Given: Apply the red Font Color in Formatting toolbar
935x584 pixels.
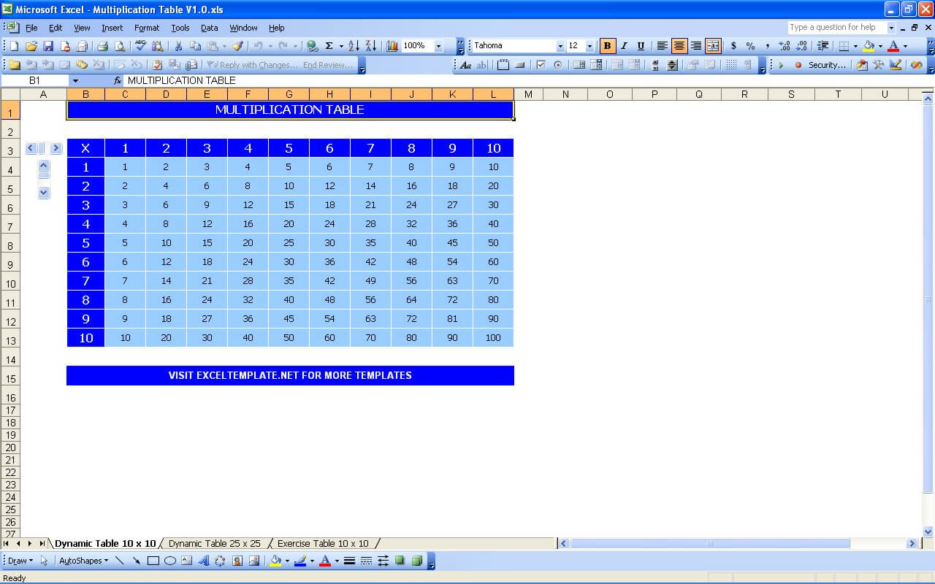Looking at the screenshot, I should click(x=893, y=46).
